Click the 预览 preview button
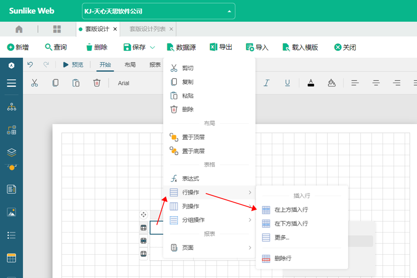This screenshot has width=417, height=278. pyautogui.click(x=73, y=65)
